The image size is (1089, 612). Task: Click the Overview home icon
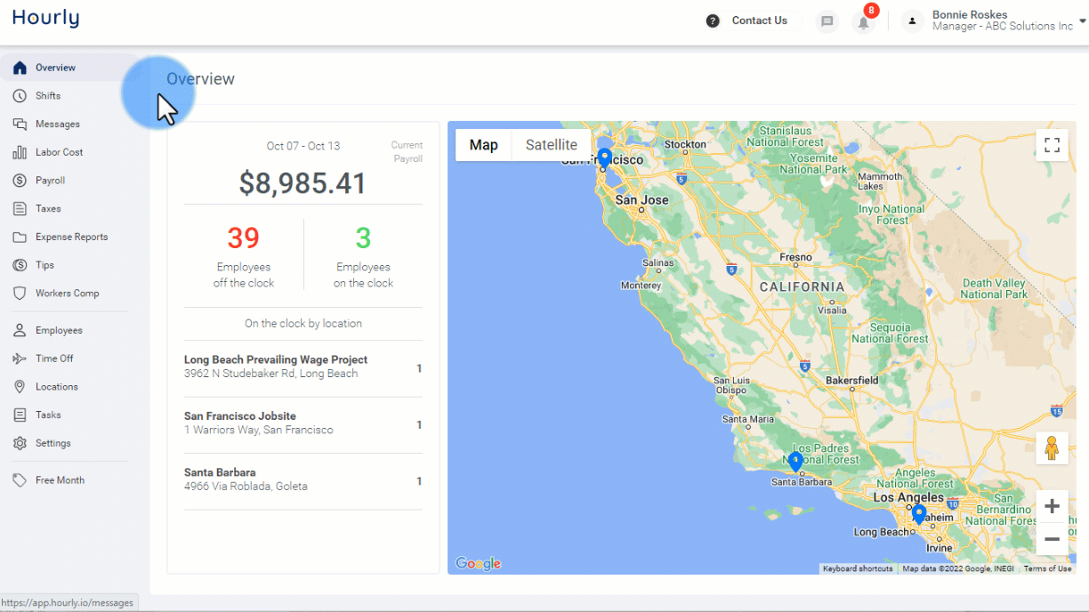point(20,68)
